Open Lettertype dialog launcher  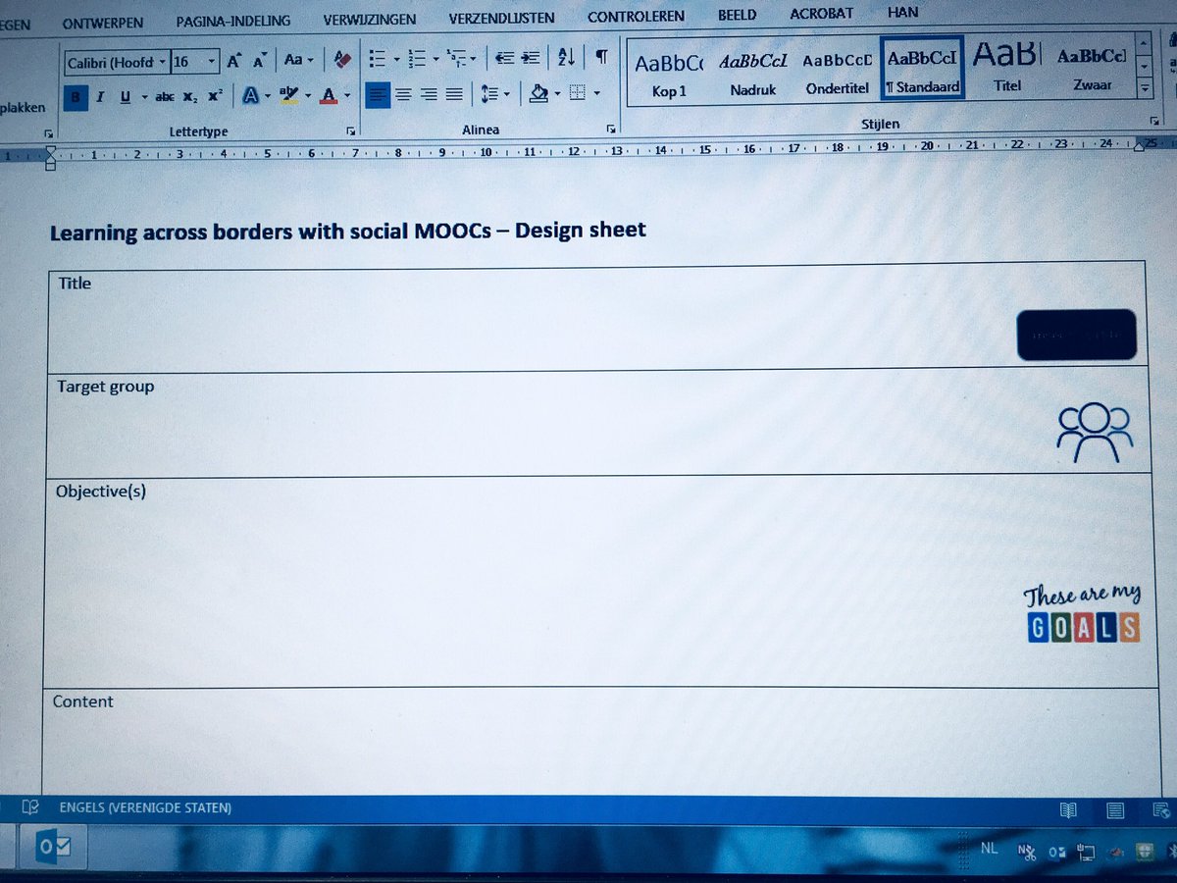pyautogui.click(x=351, y=130)
